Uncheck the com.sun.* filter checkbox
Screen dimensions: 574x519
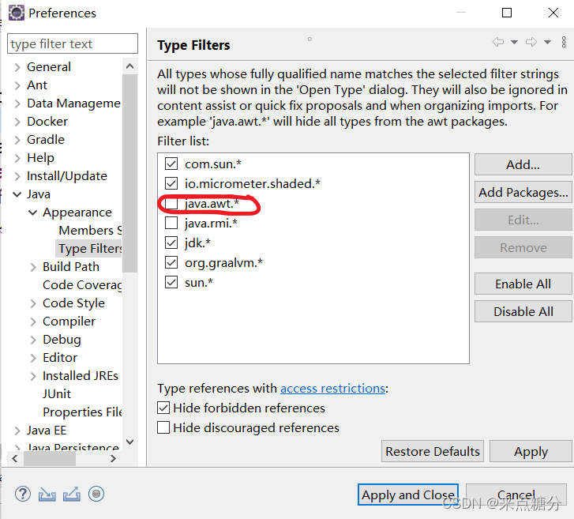(171, 164)
